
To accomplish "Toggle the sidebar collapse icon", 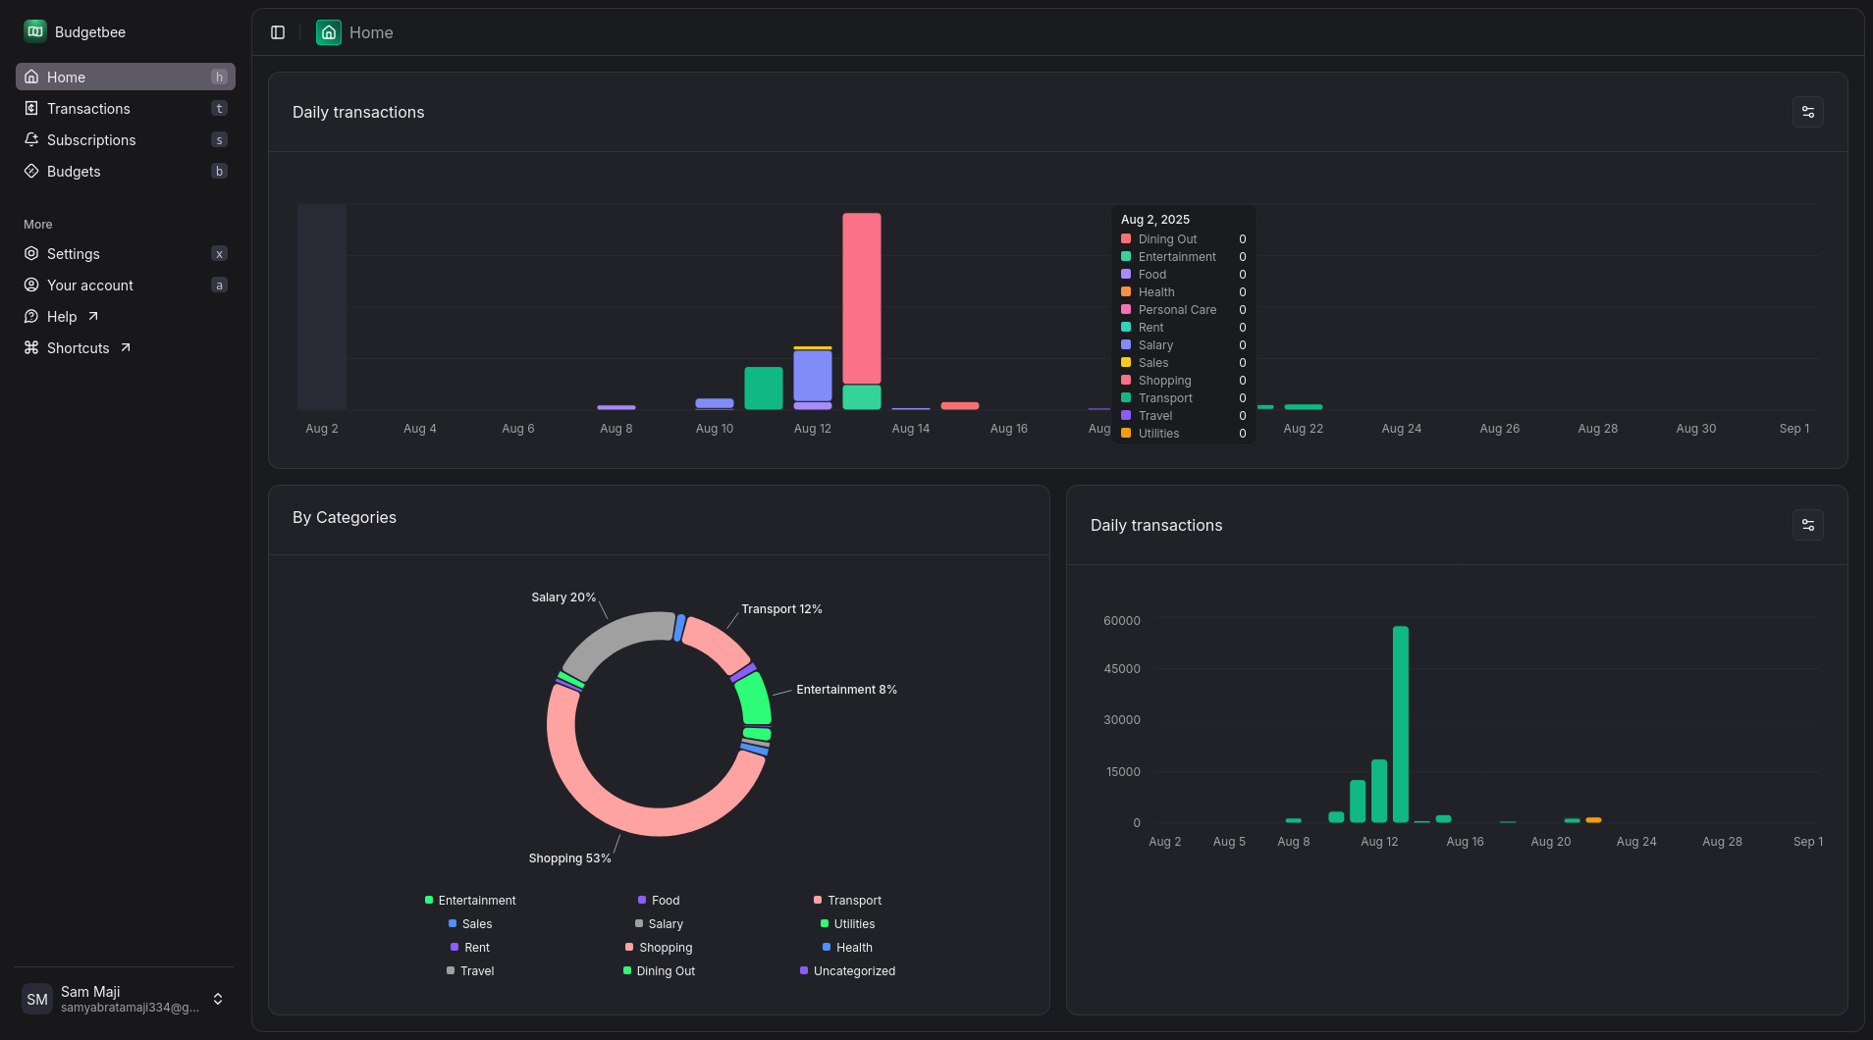I will click(x=278, y=32).
